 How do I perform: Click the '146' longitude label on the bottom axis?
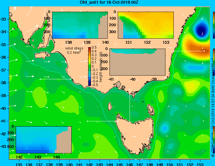tap(130, 164)
